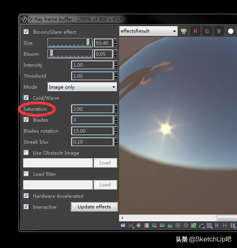
Task: Click the horizontal scrollbar left arrow
Action: pos(122,218)
